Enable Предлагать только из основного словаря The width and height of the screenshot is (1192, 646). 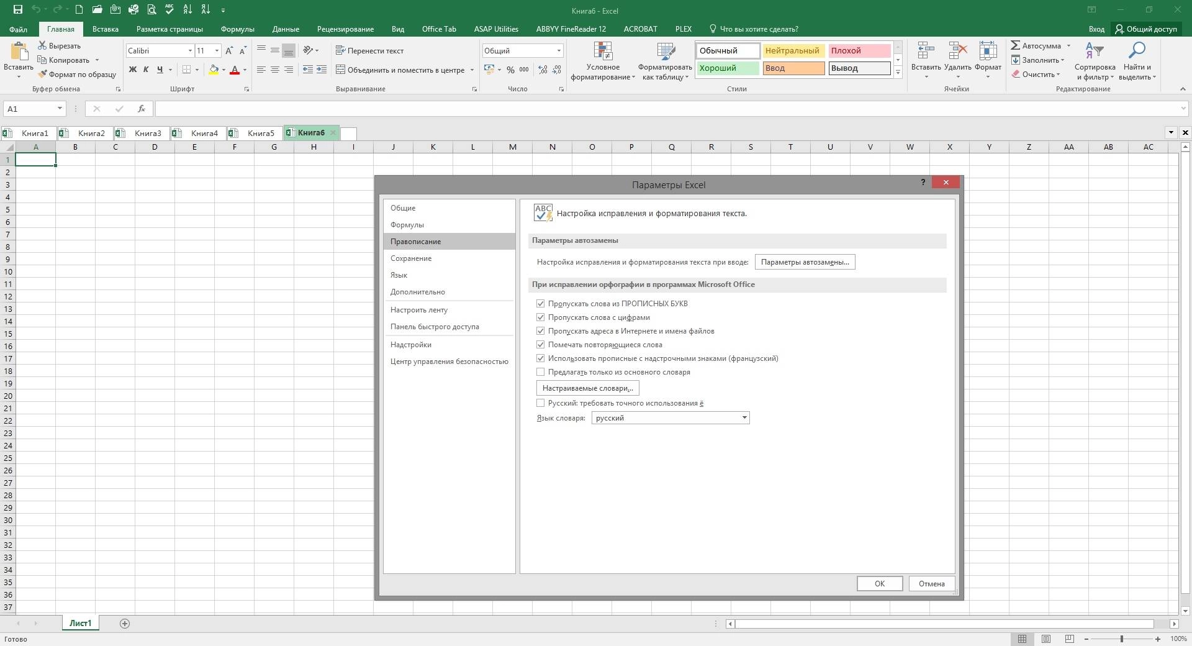tap(540, 372)
